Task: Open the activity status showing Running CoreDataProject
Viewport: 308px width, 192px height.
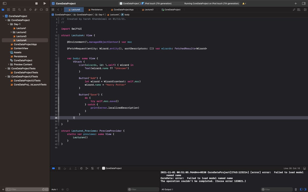Action: [211, 4]
